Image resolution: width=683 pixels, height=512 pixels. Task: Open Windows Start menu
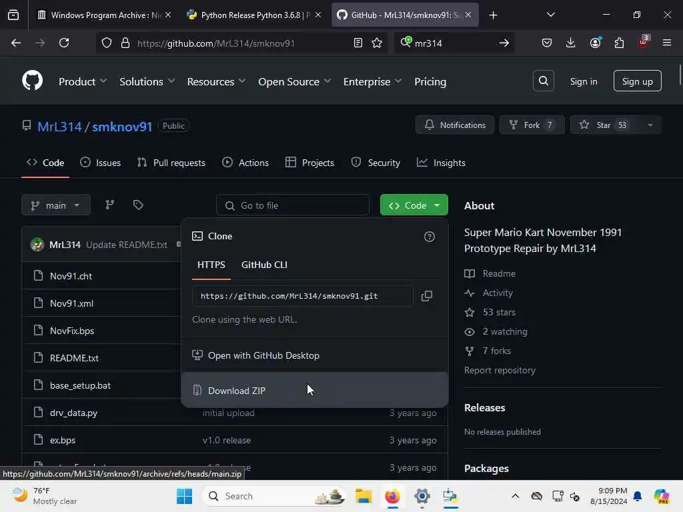(x=184, y=496)
